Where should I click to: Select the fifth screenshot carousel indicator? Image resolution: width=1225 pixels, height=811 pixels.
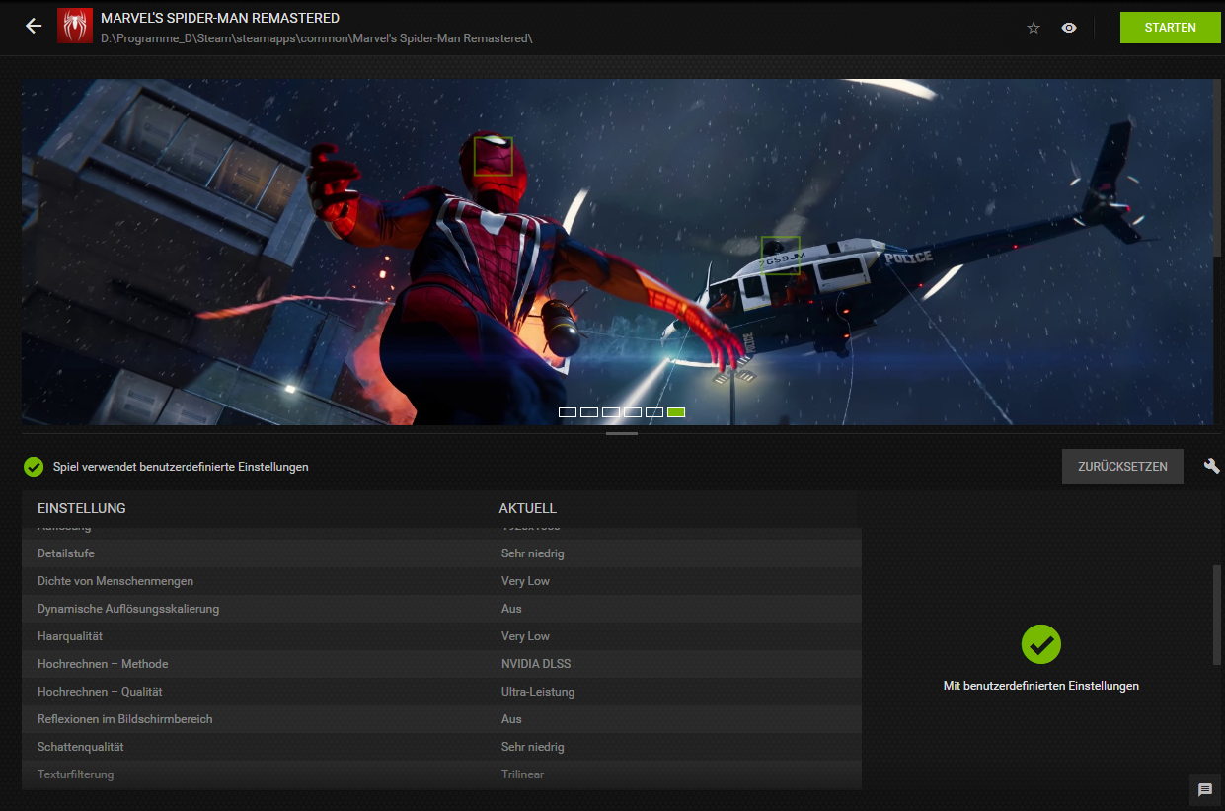[654, 412]
